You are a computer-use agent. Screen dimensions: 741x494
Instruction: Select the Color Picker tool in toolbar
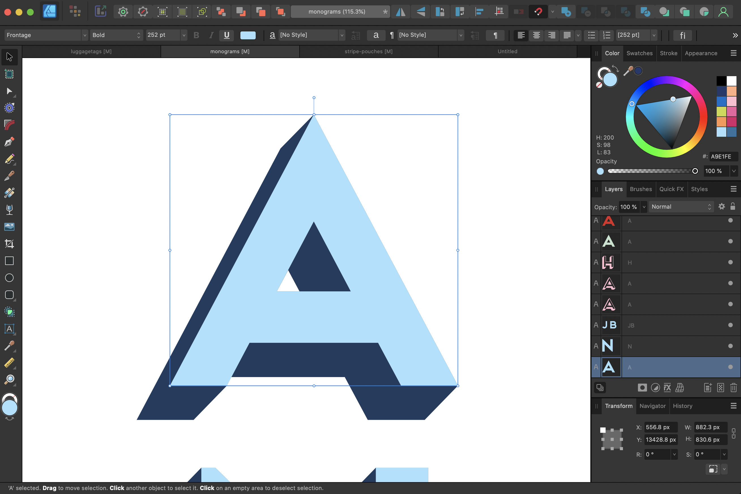pyautogui.click(x=9, y=346)
